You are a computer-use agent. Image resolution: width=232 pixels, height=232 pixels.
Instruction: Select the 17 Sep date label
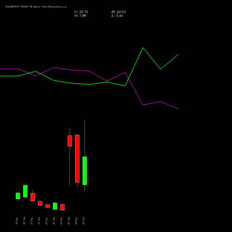(32, 221)
